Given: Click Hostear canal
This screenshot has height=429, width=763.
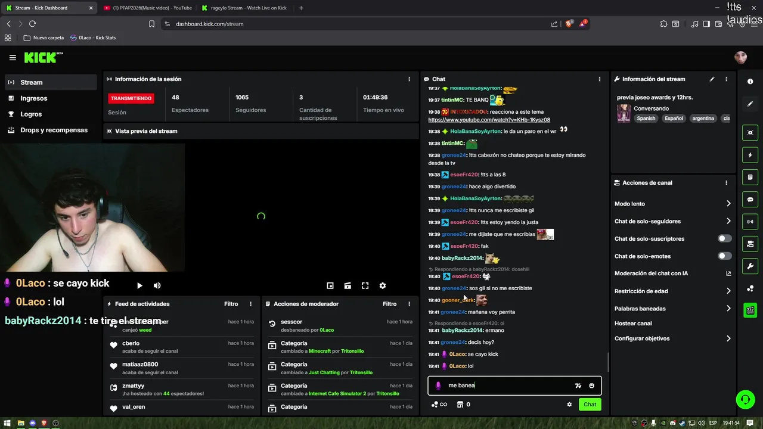Looking at the screenshot, I should click(633, 324).
